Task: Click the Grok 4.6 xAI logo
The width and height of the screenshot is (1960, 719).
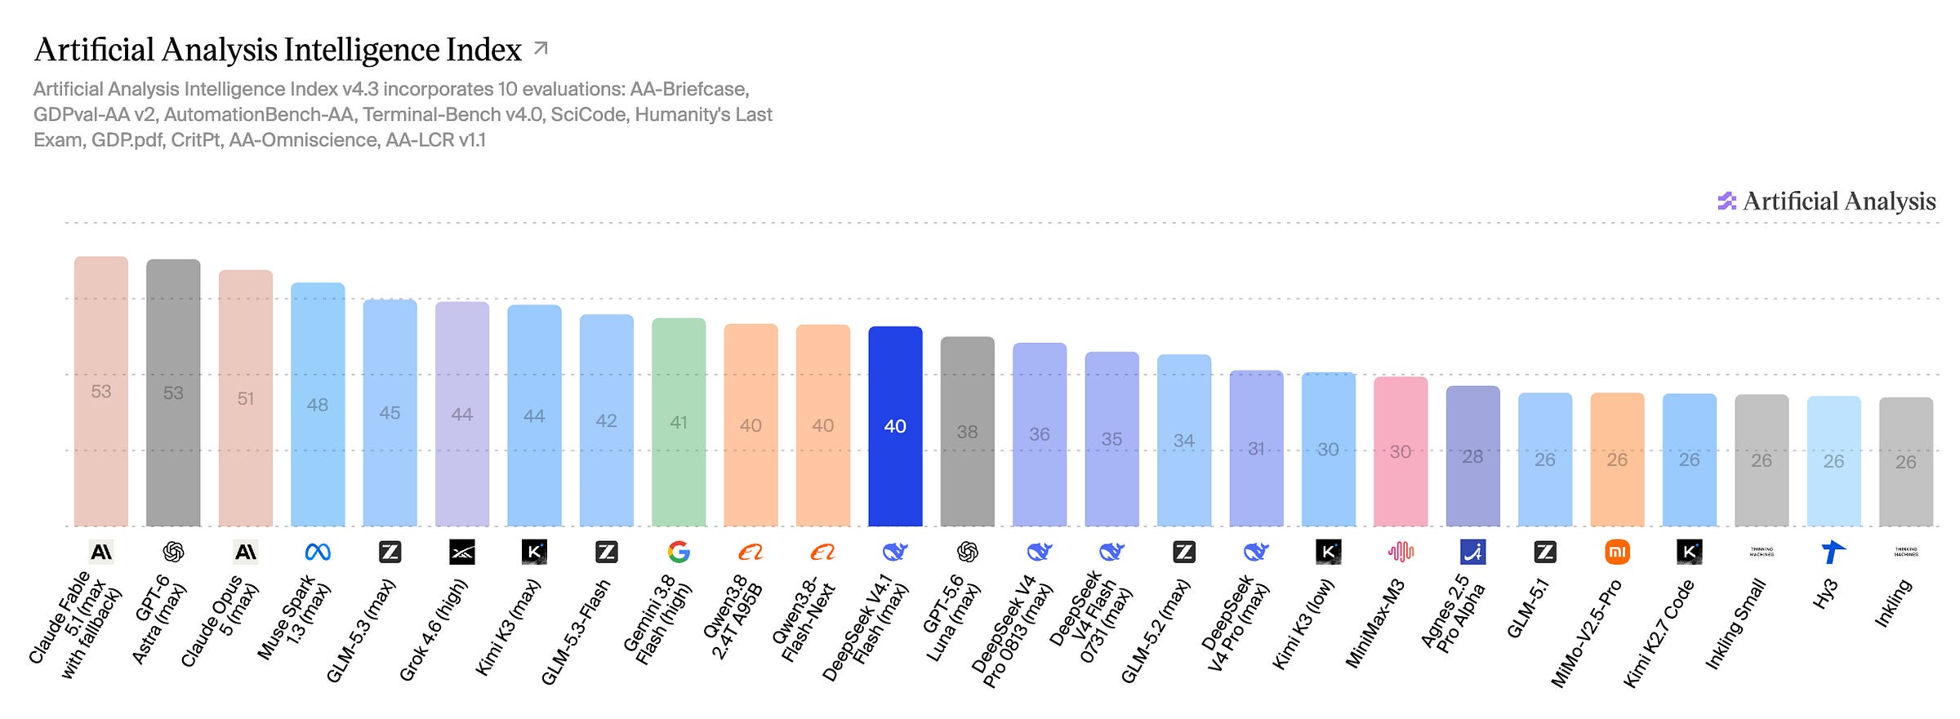Action: tap(462, 553)
